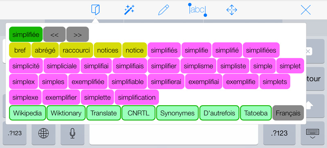Choose synonym 'bref'
Viewport: 327px width, 148px height.
[20, 50]
